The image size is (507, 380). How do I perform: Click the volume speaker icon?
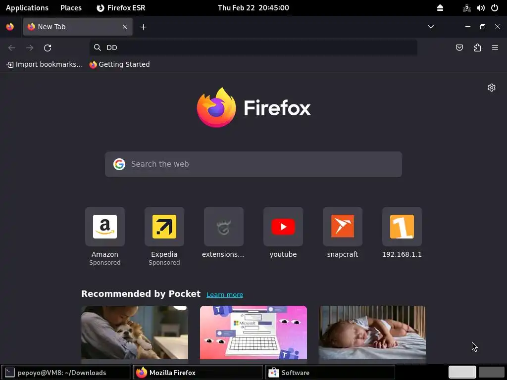[x=480, y=8]
